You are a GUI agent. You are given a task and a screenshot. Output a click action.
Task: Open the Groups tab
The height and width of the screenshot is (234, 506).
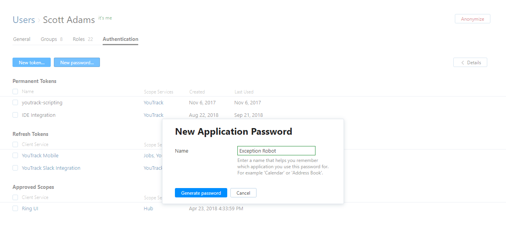pos(49,39)
